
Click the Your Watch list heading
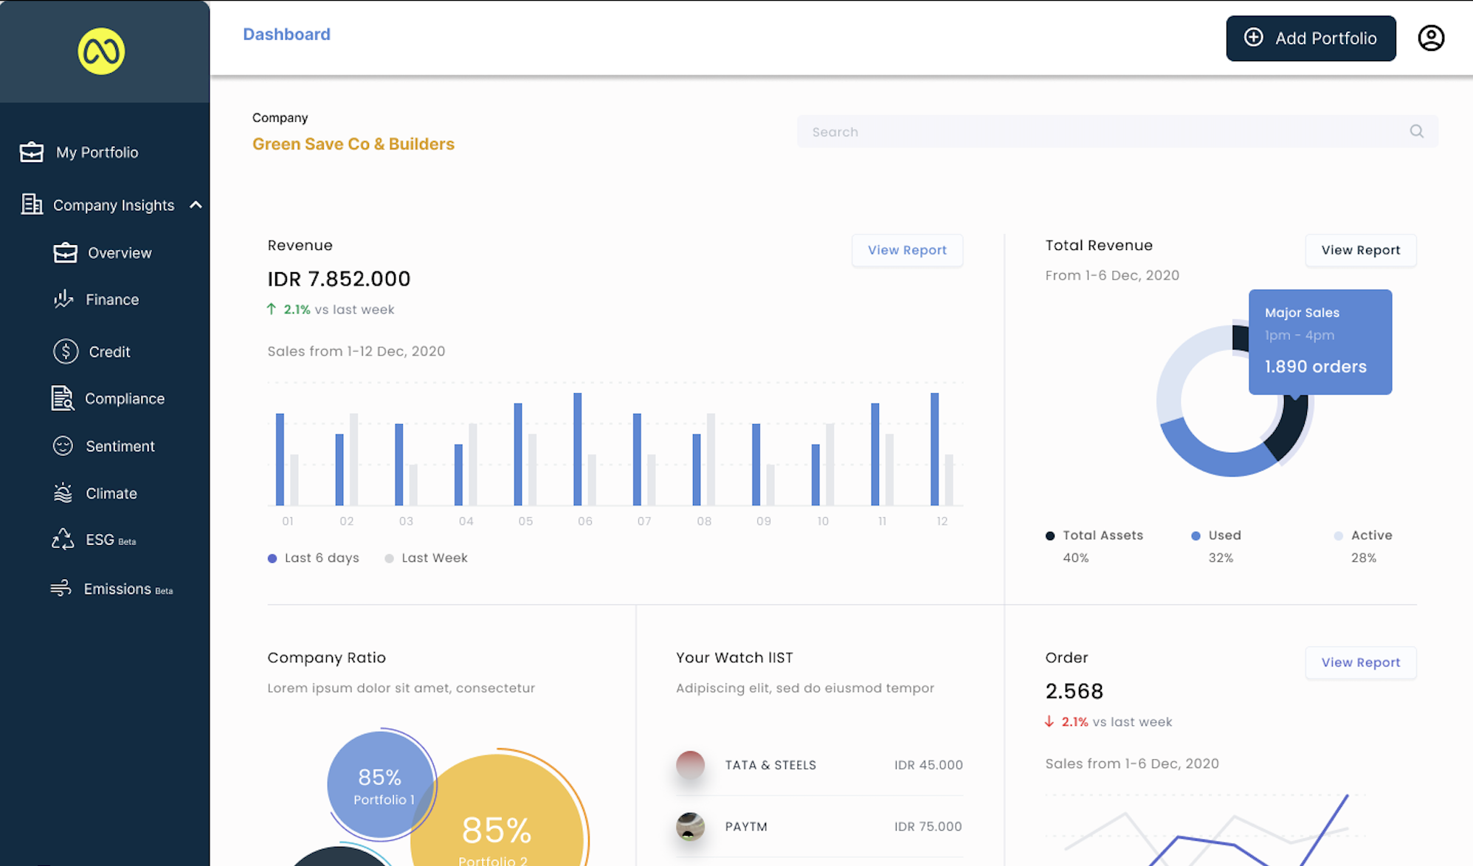click(x=734, y=657)
